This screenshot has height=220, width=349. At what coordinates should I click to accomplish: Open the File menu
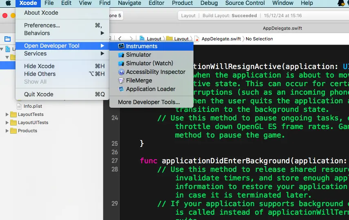click(x=49, y=3)
